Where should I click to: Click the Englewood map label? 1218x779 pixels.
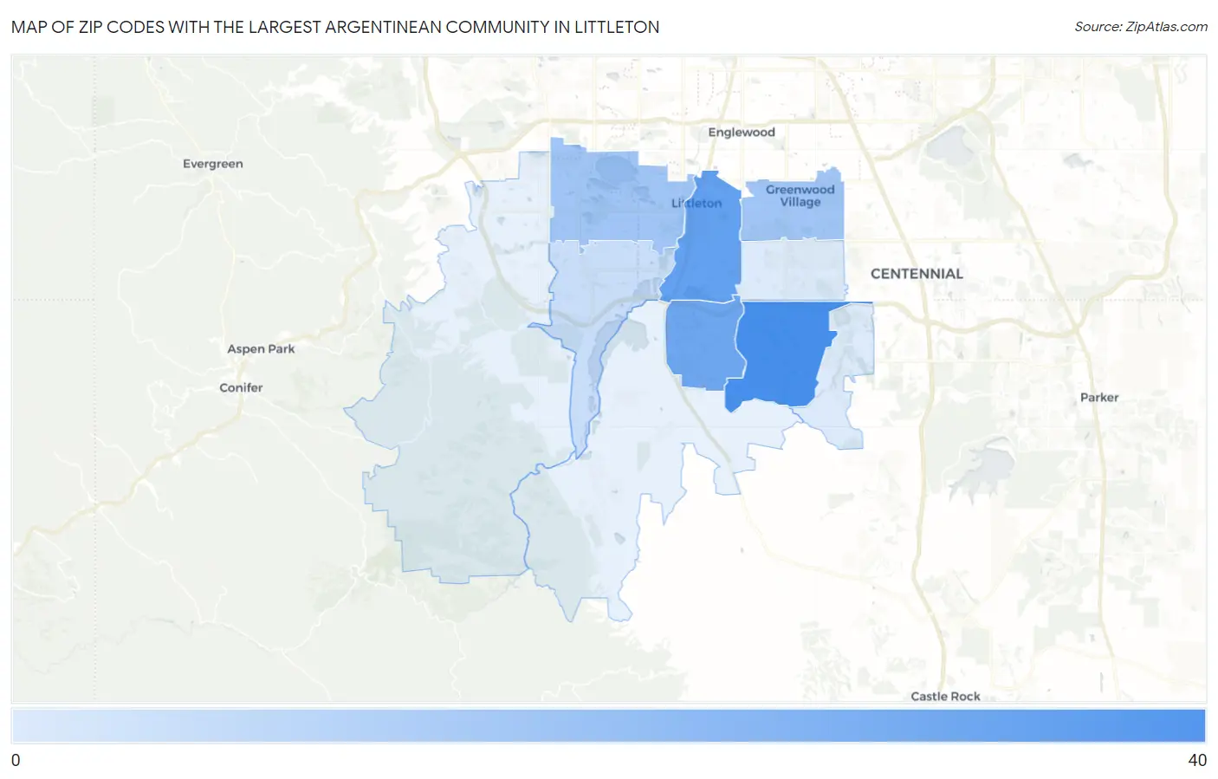(x=741, y=132)
